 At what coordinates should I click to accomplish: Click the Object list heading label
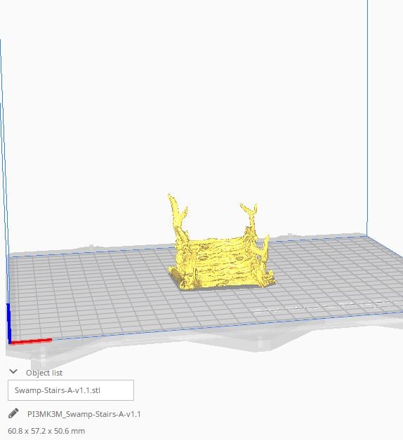pos(44,373)
